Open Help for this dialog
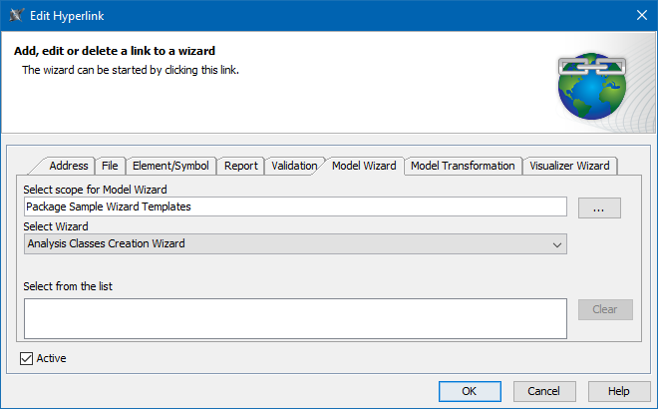Image resolution: width=658 pixels, height=409 pixels. click(619, 391)
